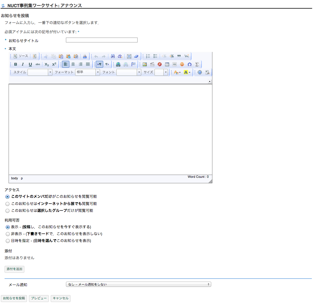Center-align the paragraph text

click(x=73, y=64)
